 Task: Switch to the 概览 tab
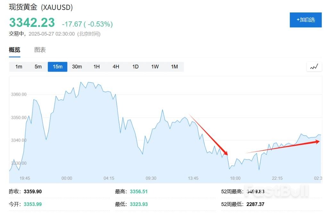click(14, 50)
